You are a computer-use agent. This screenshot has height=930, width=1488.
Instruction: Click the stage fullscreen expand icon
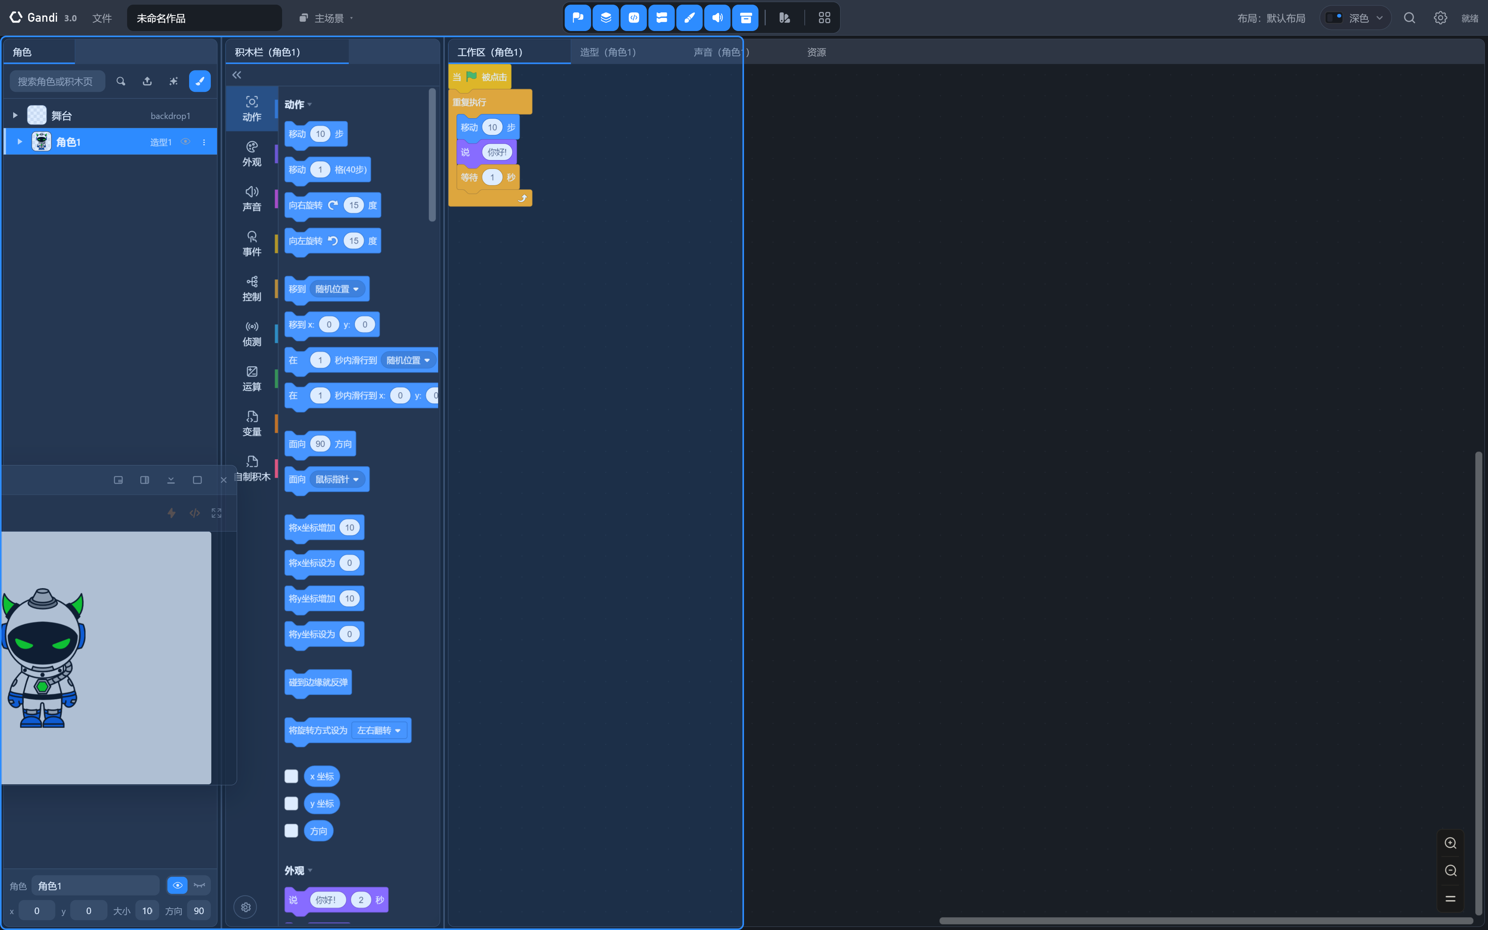[x=217, y=513]
